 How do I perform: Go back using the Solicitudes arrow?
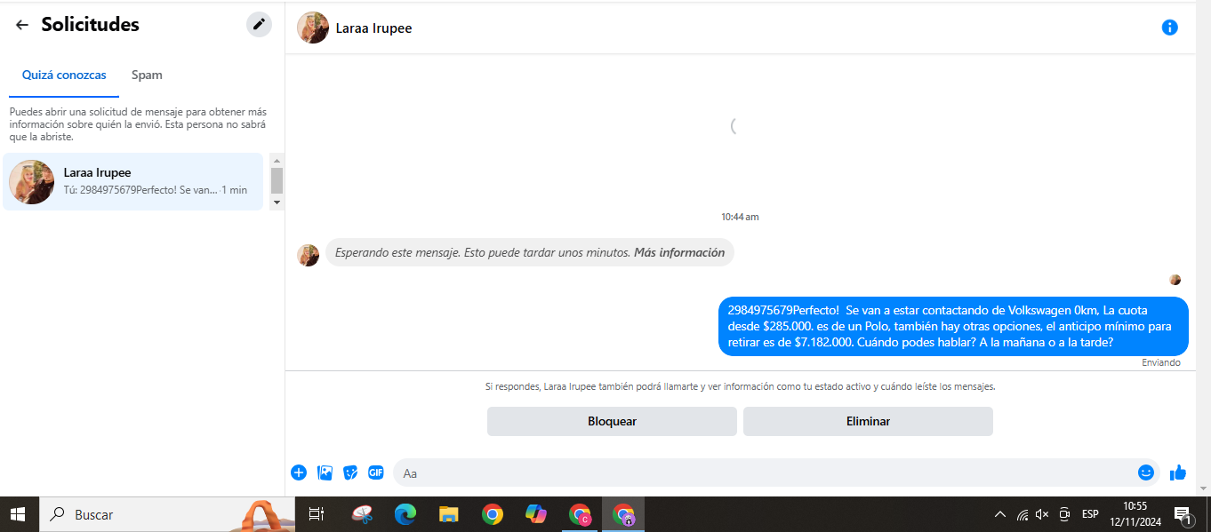[x=22, y=25]
